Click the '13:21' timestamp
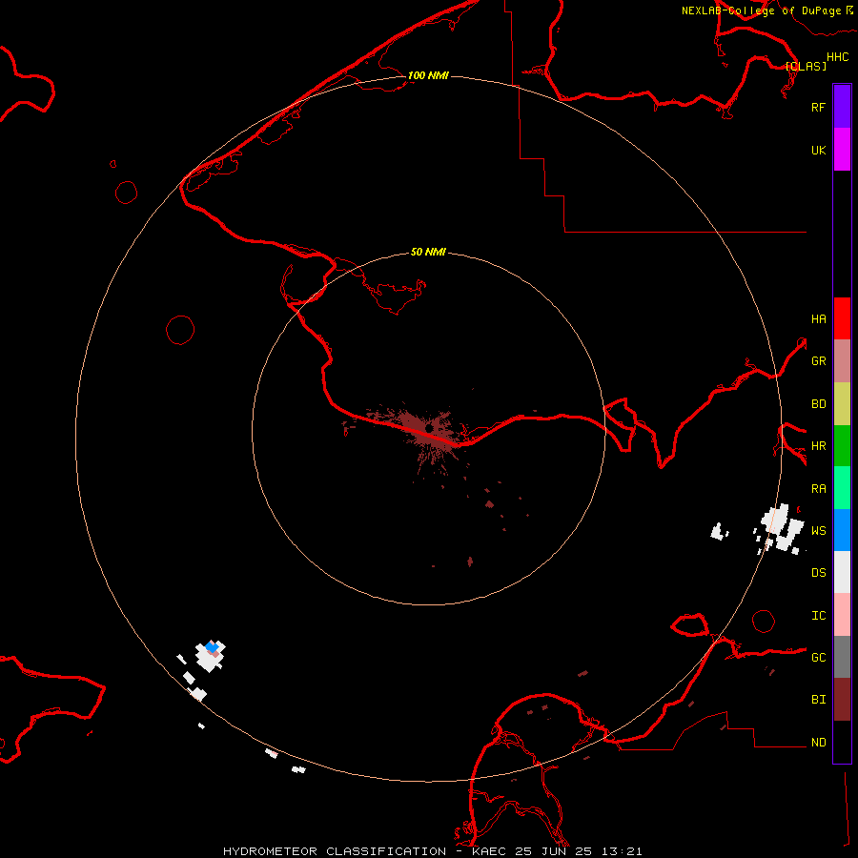 [622, 851]
